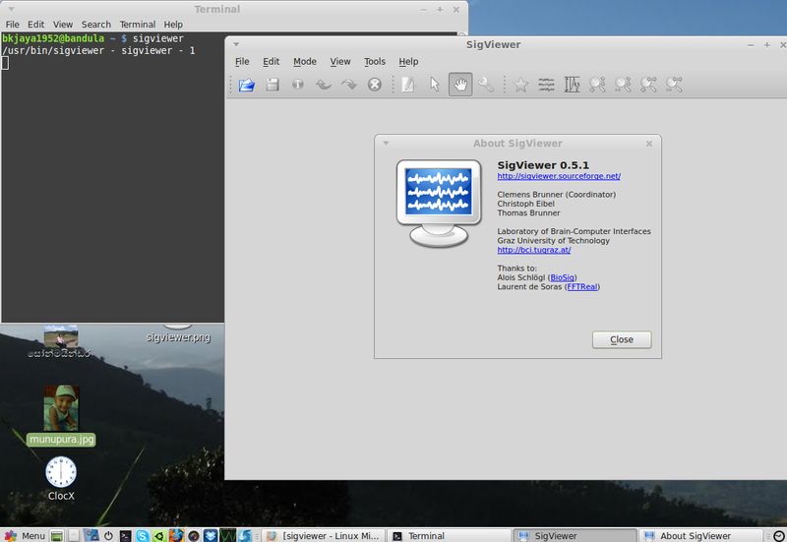
Task: Close the About SigViewer dialog with Close button
Action: [622, 339]
